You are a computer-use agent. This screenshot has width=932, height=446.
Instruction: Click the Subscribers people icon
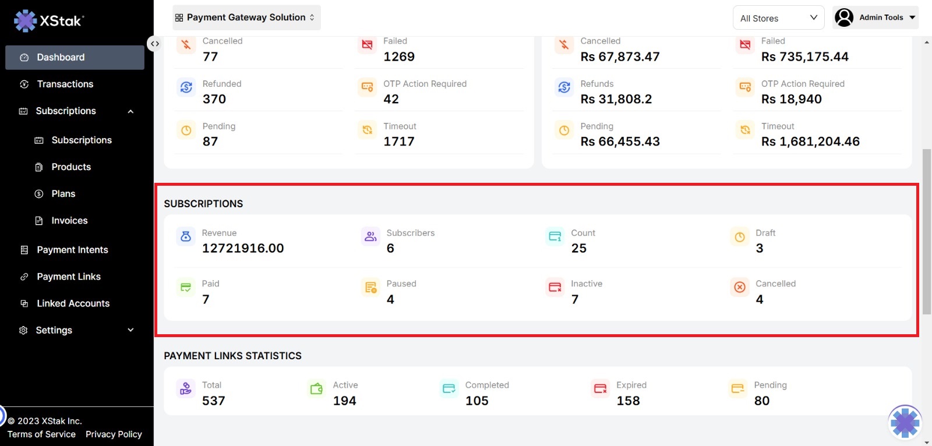click(370, 236)
